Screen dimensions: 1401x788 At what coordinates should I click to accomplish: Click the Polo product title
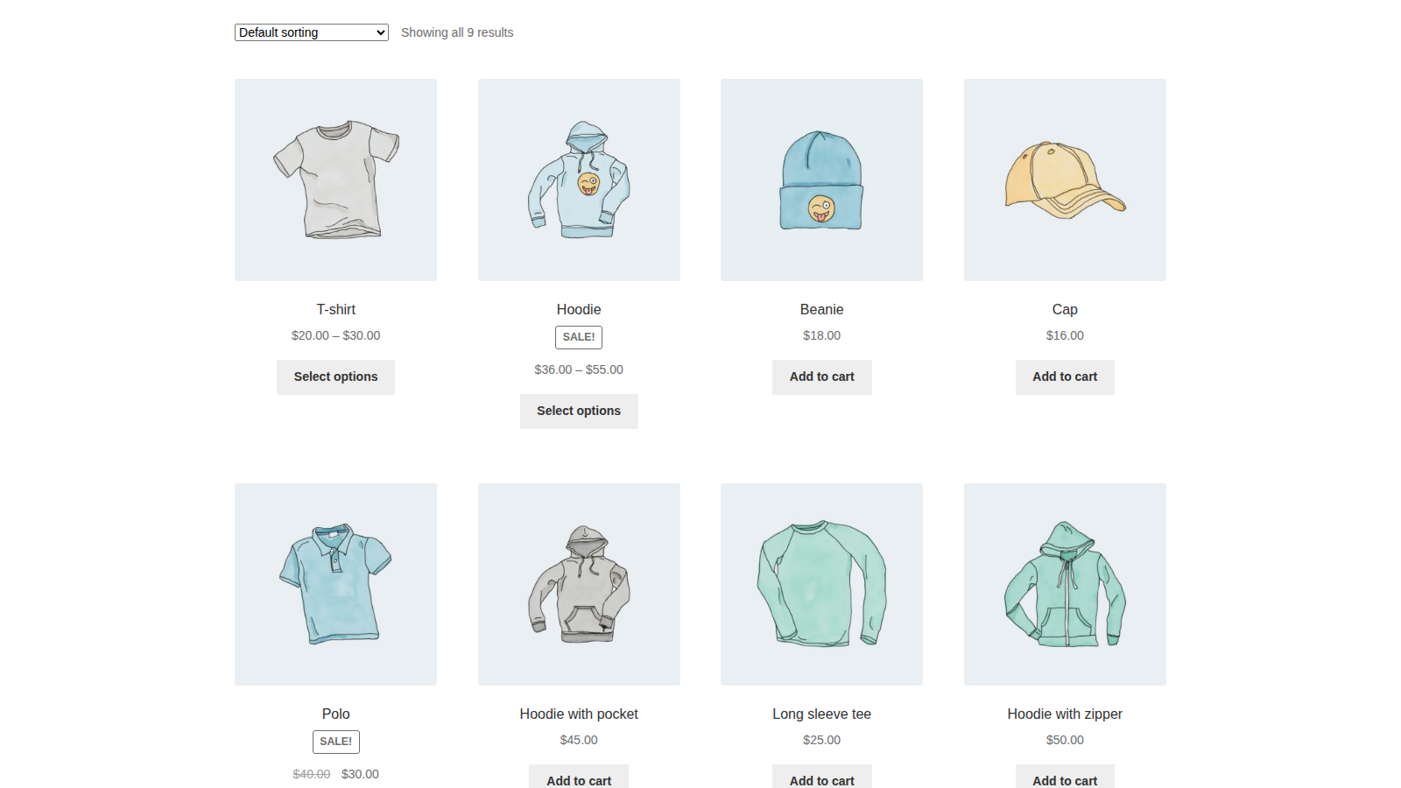(335, 714)
